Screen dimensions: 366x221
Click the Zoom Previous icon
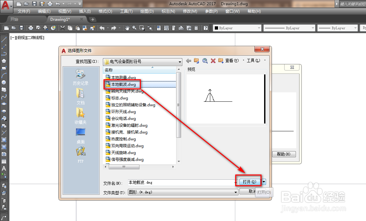[x=150, y=28]
